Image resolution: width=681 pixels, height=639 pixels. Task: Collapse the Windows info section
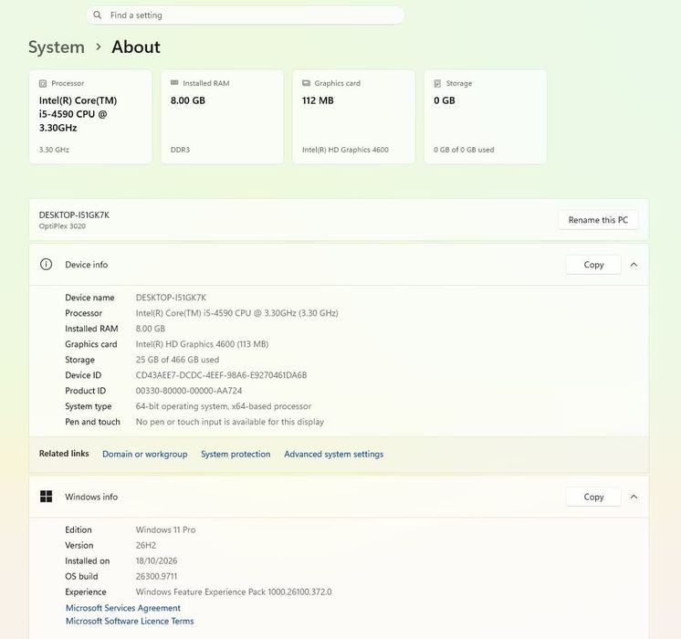pyautogui.click(x=634, y=497)
